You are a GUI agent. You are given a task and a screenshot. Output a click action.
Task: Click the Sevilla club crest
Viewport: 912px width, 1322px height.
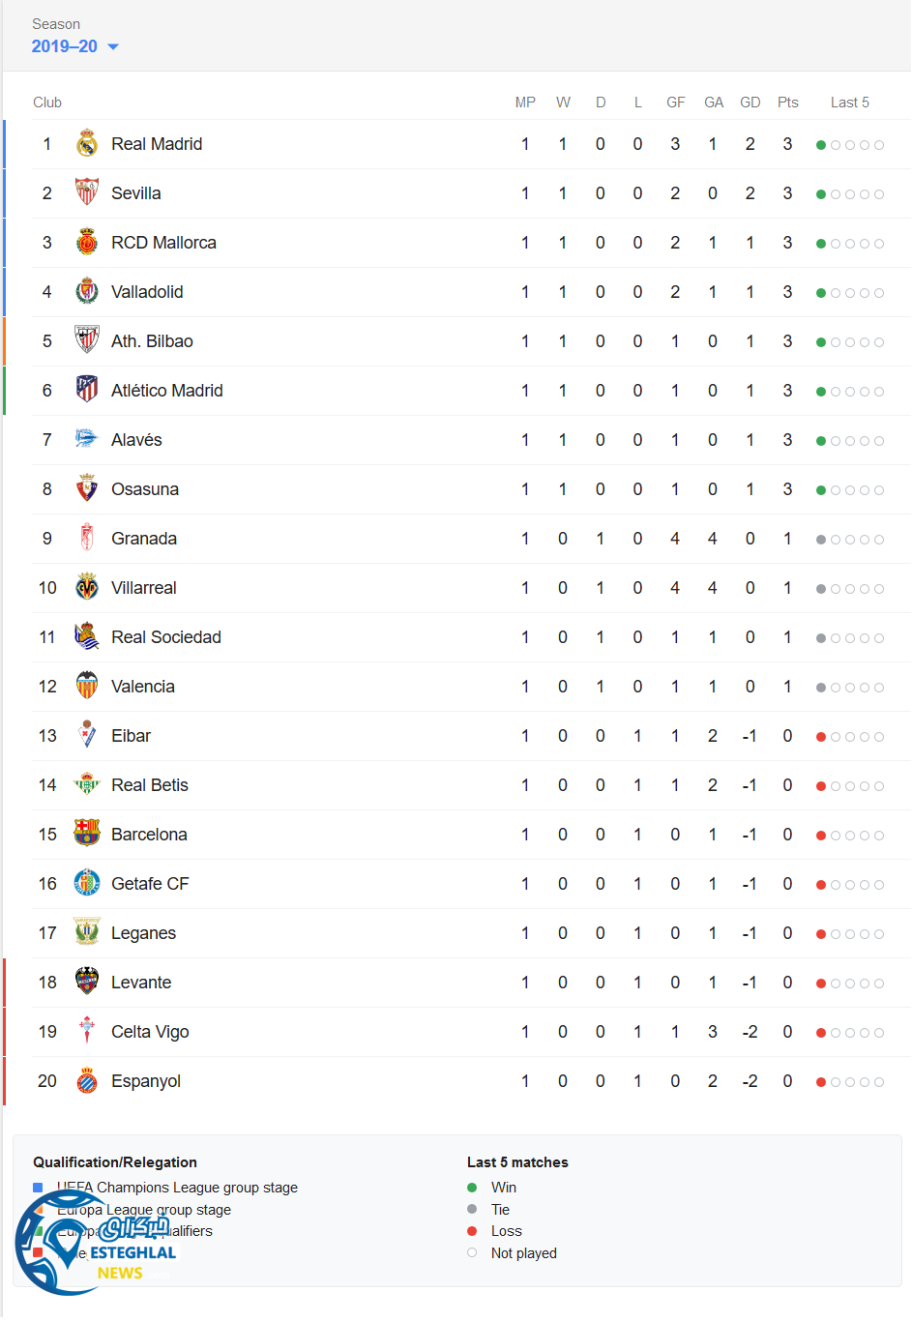[x=87, y=193]
